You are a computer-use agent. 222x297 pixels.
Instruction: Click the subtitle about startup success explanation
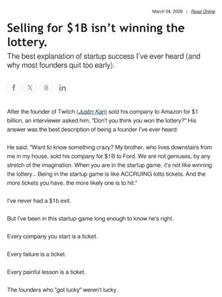tap(104, 61)
